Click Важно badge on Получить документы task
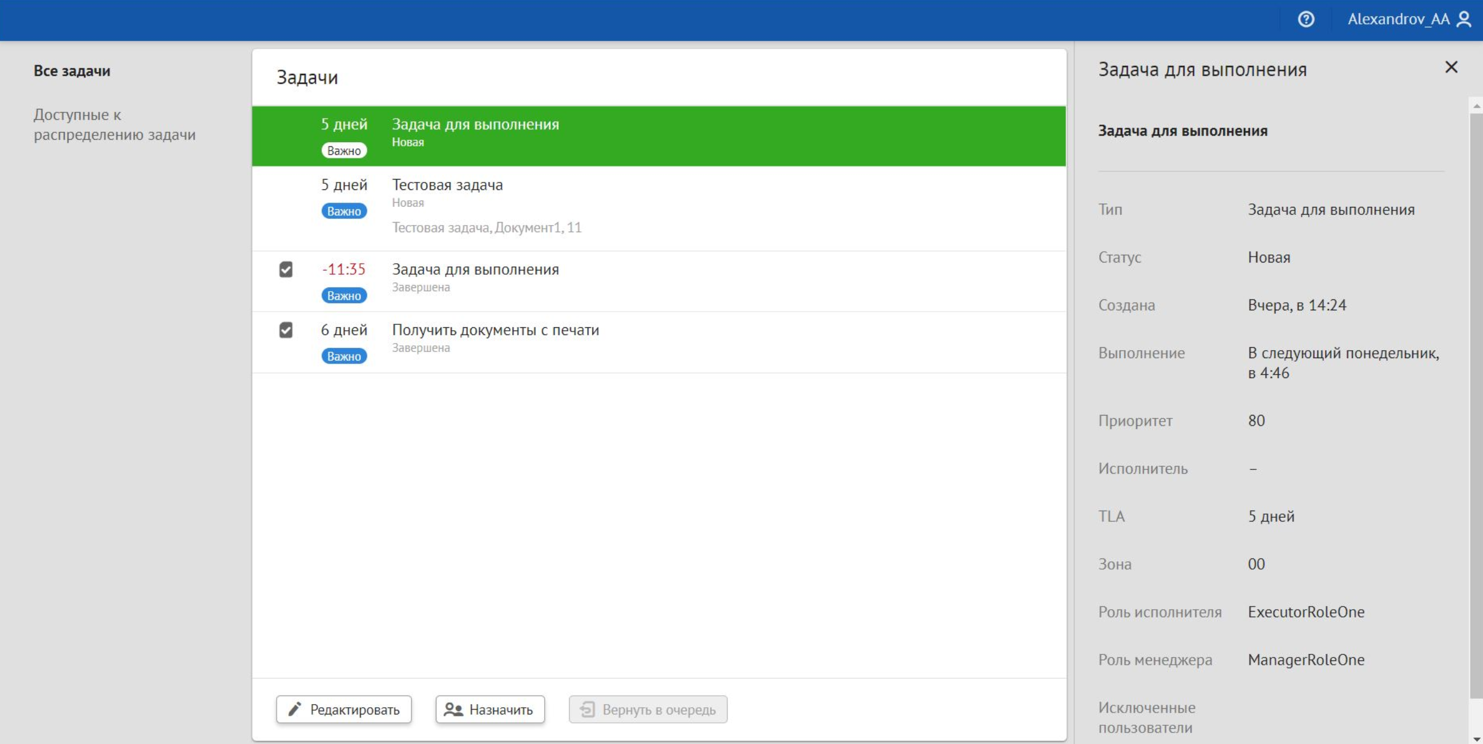The image size is (1483, 744). [x=344, y=356]
